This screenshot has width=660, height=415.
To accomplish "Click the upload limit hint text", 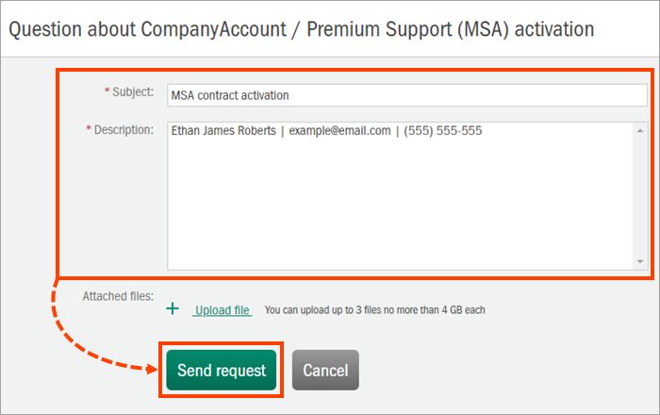I will [x=374, y=310].
